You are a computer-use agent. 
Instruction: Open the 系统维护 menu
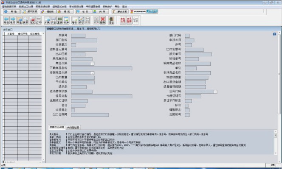click(x=107, y=6)
